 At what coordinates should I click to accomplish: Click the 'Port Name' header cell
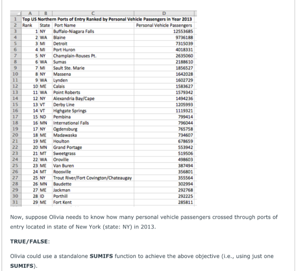click(x=93, y=25)
